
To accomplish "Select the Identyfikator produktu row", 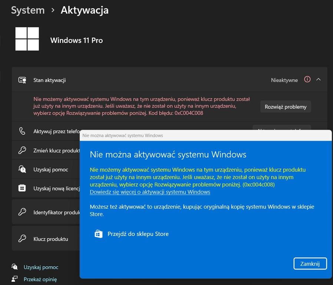I will click(x=46, y=212).
